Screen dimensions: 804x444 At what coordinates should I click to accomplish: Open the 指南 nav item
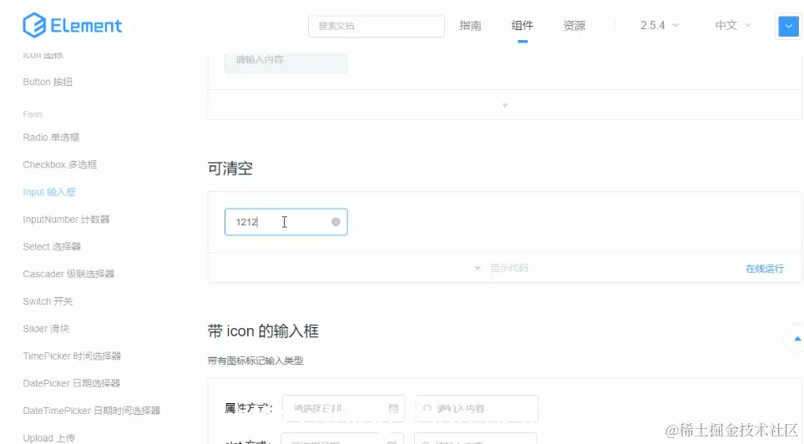tap(470, 26)
